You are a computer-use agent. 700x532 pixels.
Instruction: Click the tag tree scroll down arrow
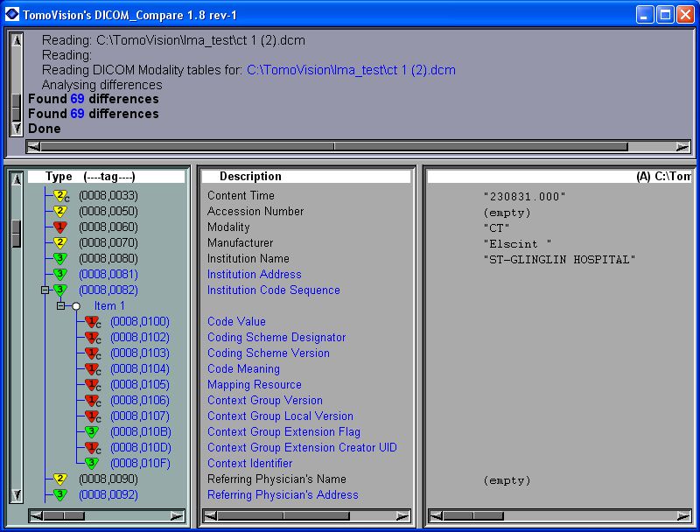[x=17, y=494]
